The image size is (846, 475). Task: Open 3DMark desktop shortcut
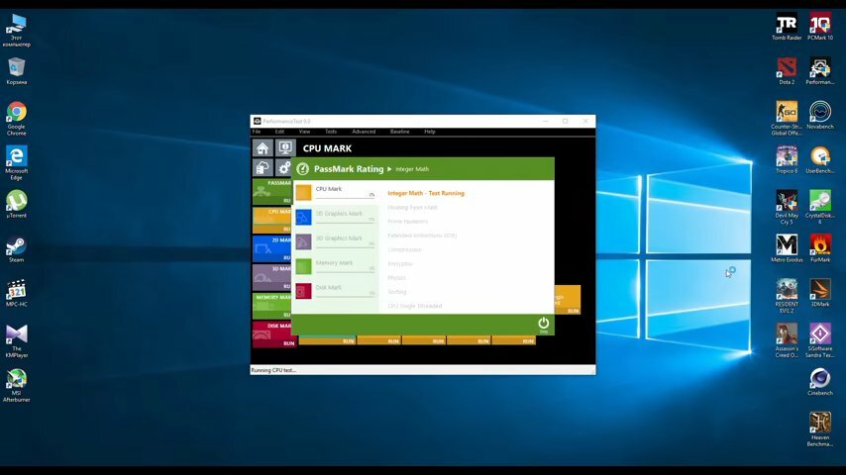click(x=820, y=293)
